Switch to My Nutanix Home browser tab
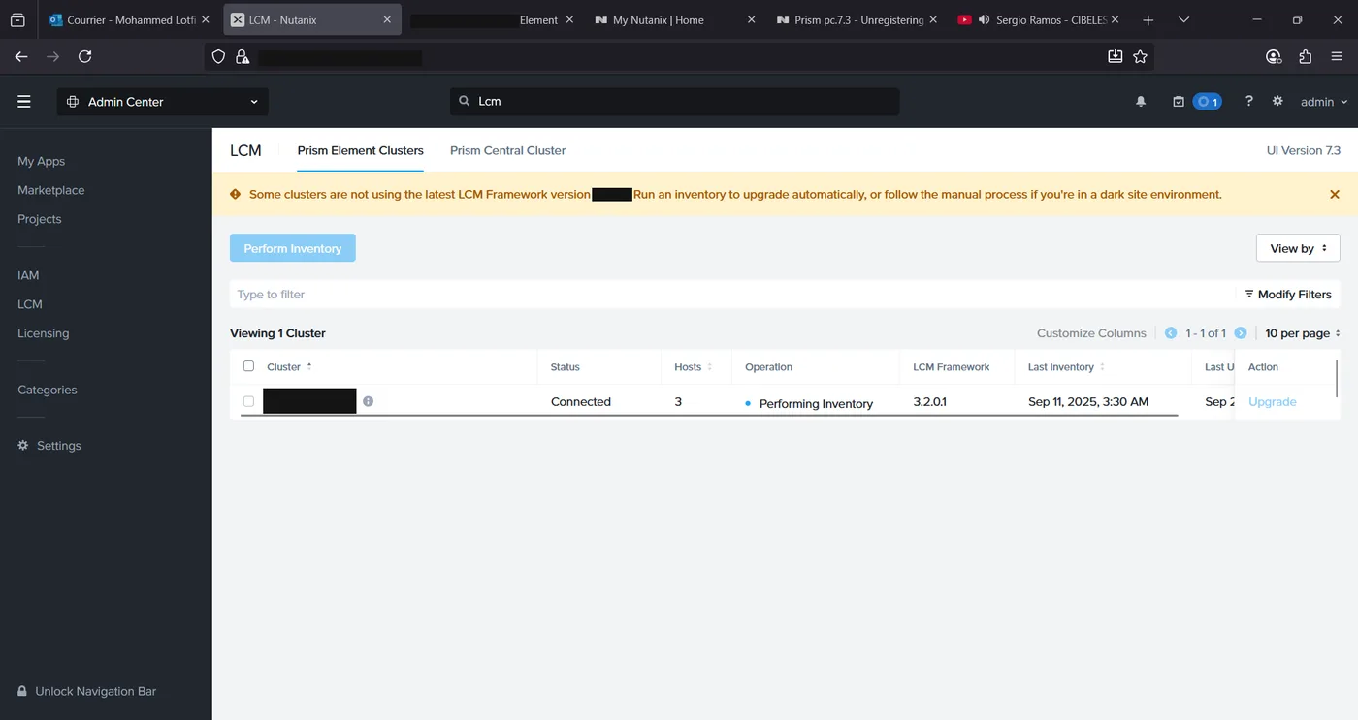Screen dimensions: 1358x720 (674, 20)
